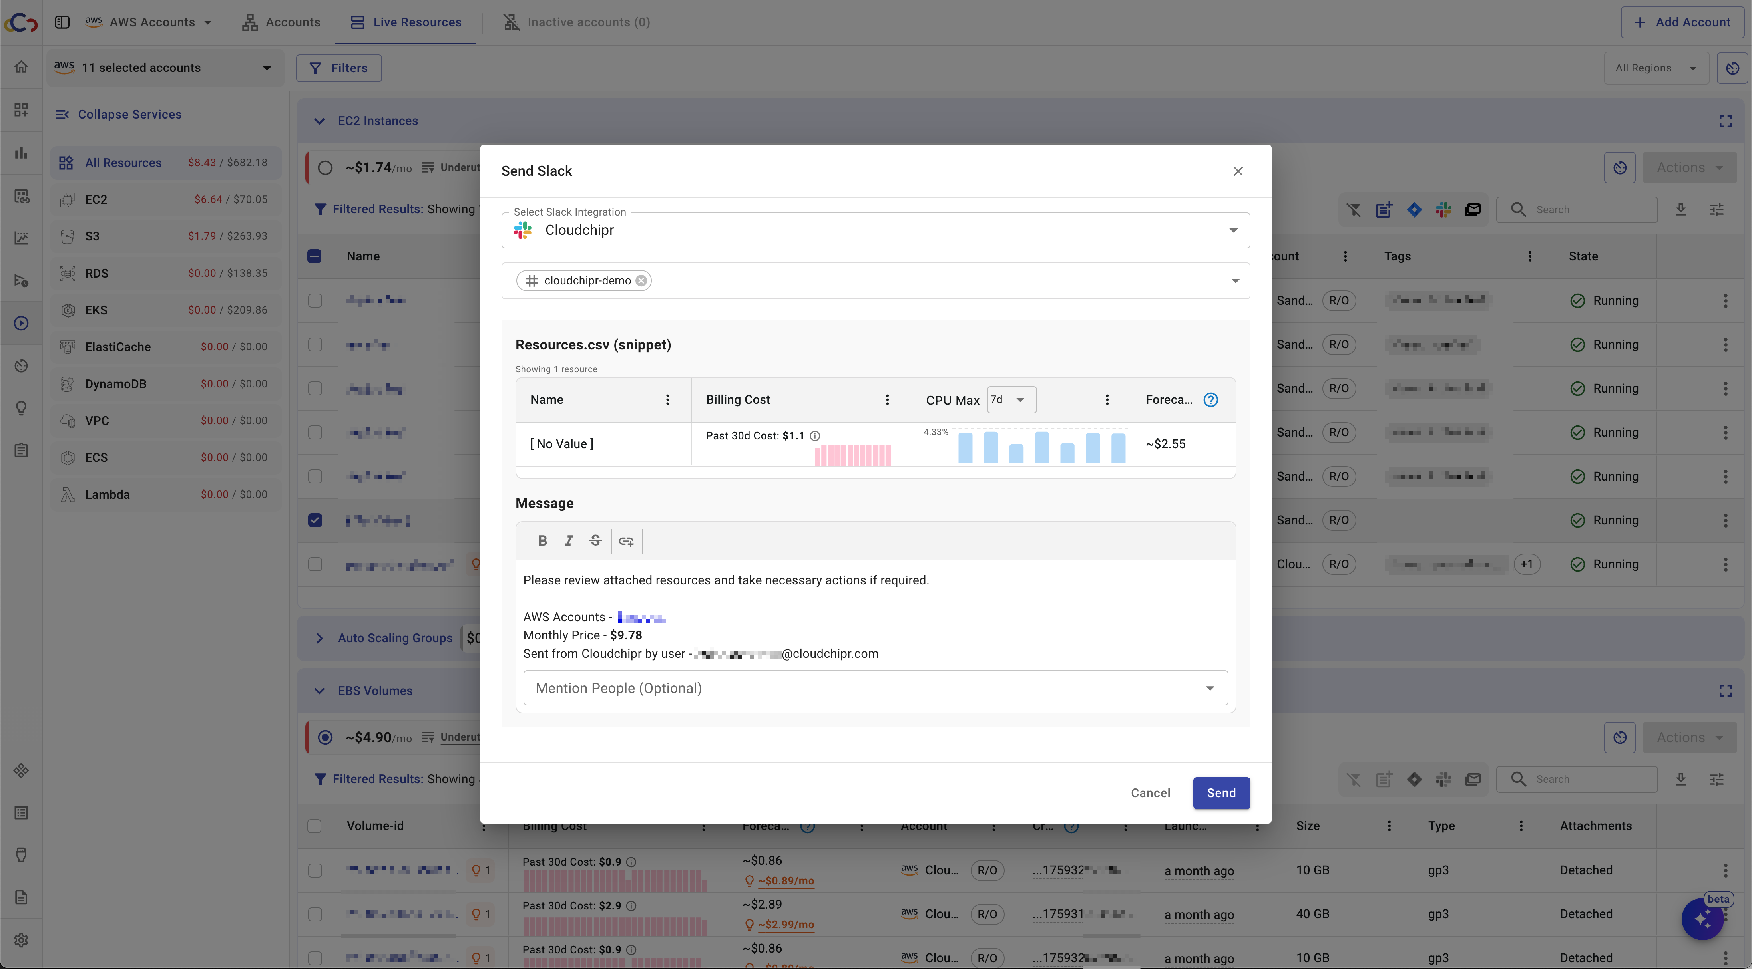
Task: Select the ~$1.74/mo underutilized radio
Action: pos(325,168)
